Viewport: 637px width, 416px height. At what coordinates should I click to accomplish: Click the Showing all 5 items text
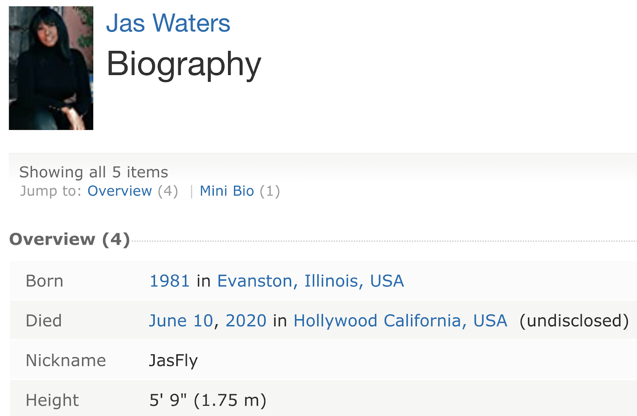point(94,172)
